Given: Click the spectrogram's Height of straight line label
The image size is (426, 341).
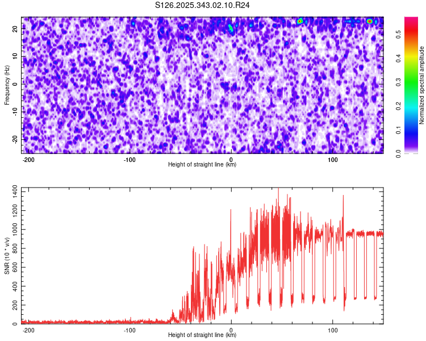Looking at the screenshot, I should [x=202, y=165].
